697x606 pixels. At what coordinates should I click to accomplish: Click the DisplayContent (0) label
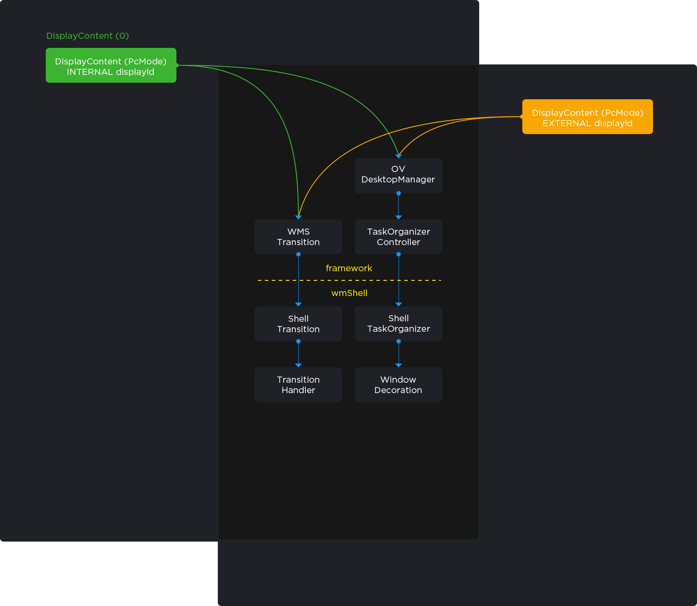[x=88, y=36]
